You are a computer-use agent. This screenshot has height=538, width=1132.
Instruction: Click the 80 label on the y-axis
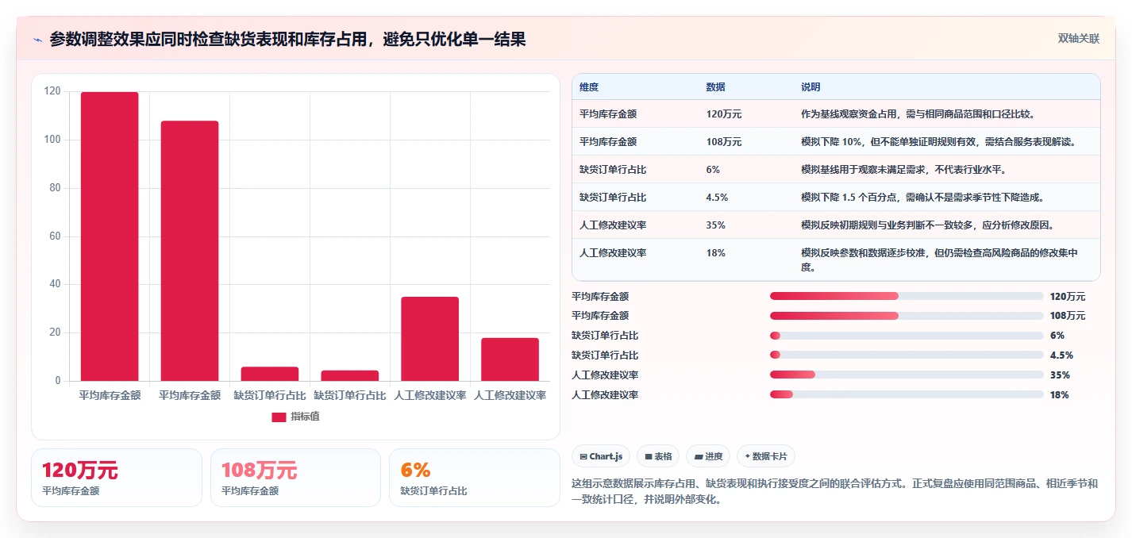click(x=55, y=188)
